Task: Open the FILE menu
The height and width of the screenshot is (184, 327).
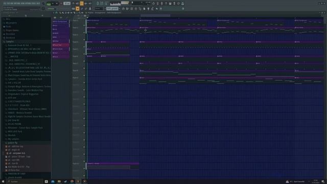Action: click(x=5, y=4)
